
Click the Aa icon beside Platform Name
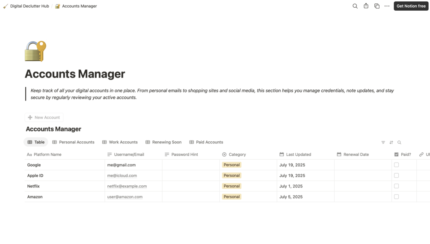tap(30, 155)
